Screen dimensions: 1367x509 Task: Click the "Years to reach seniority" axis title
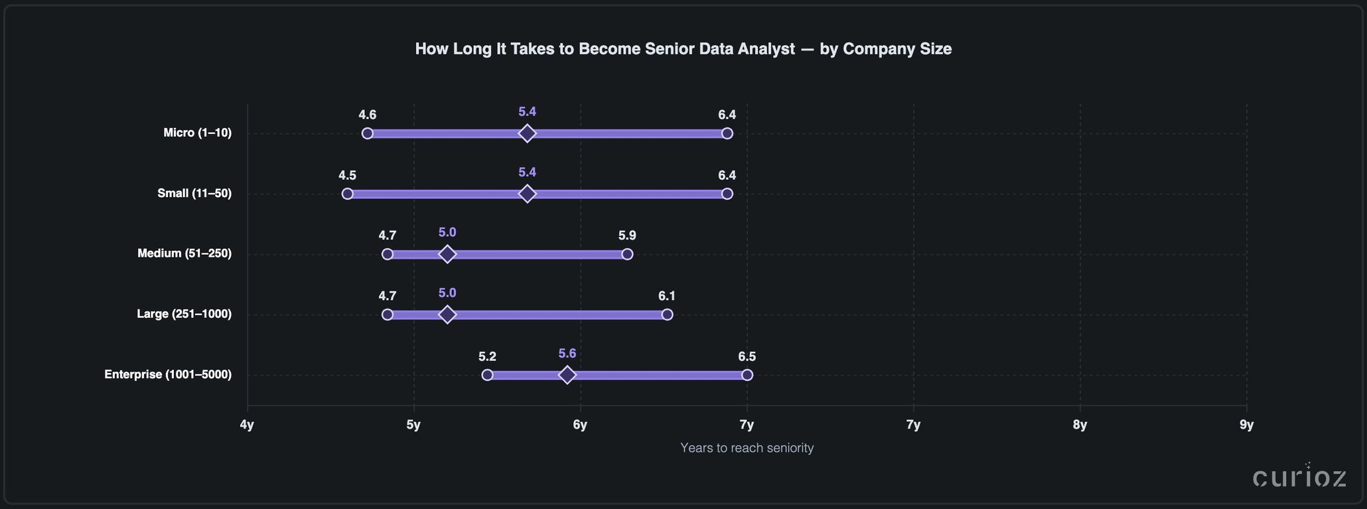[747, 448]
